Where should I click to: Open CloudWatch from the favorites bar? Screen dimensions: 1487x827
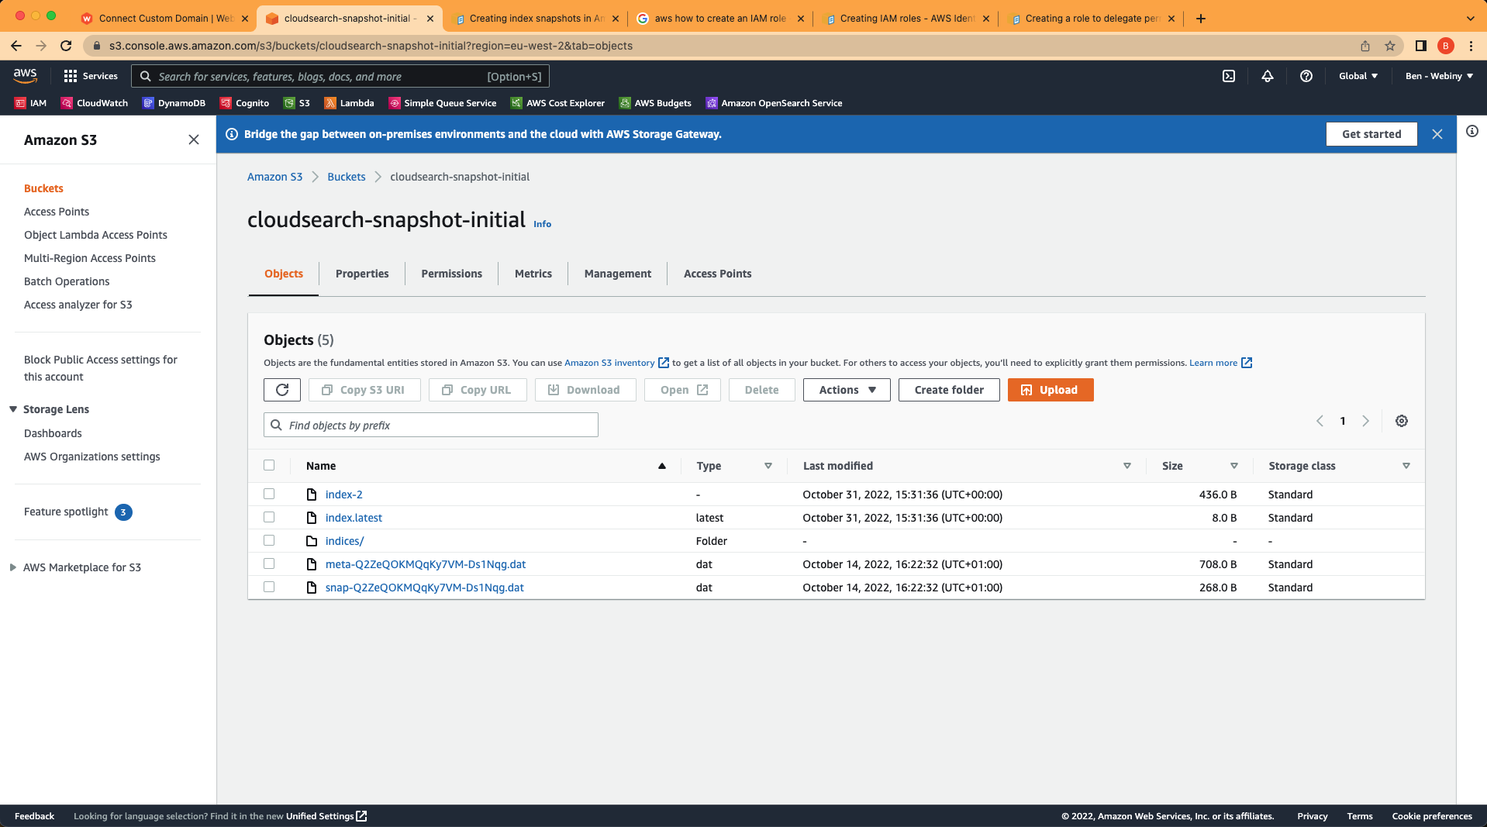tap(94, 102)
